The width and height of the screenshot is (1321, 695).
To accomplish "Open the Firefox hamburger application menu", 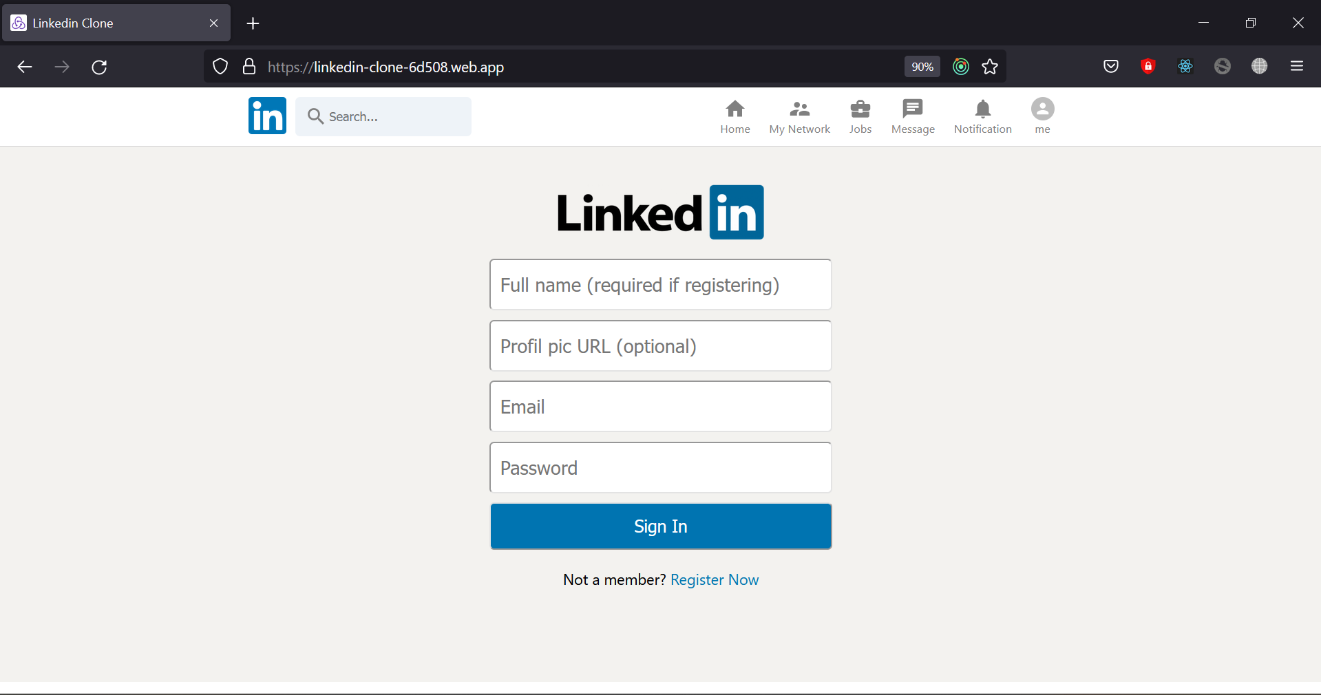I will (x=1297, y=66).
